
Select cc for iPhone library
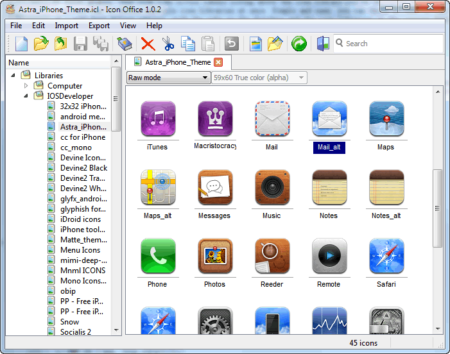coord(83,137)
